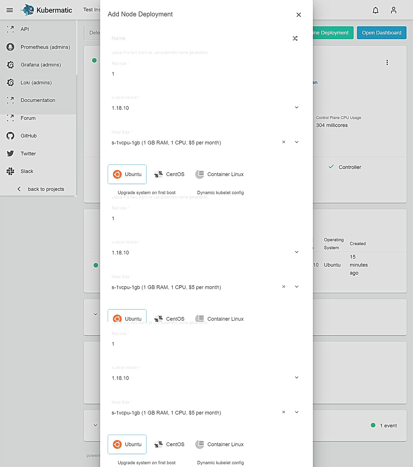Screen dimensions: 413x467
Task: Open the three-dot cluster options menu
Action: [x=387, y=62]
